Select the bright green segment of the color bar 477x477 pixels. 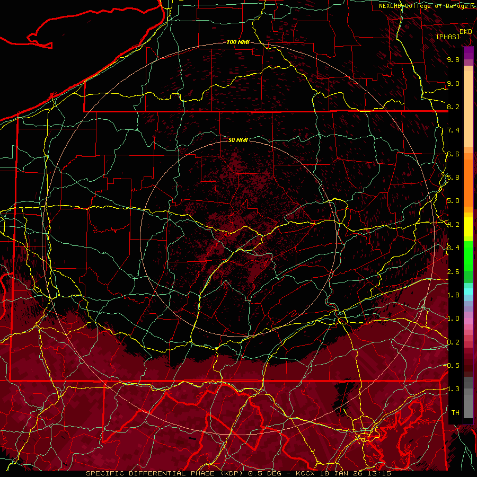pyautogui.click(x=468, y=255)
